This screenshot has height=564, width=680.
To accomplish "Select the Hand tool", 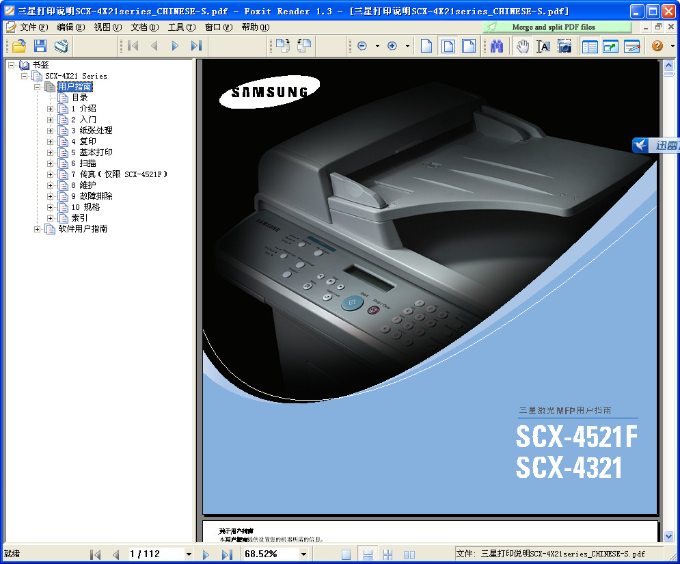I will coord(523,46).
